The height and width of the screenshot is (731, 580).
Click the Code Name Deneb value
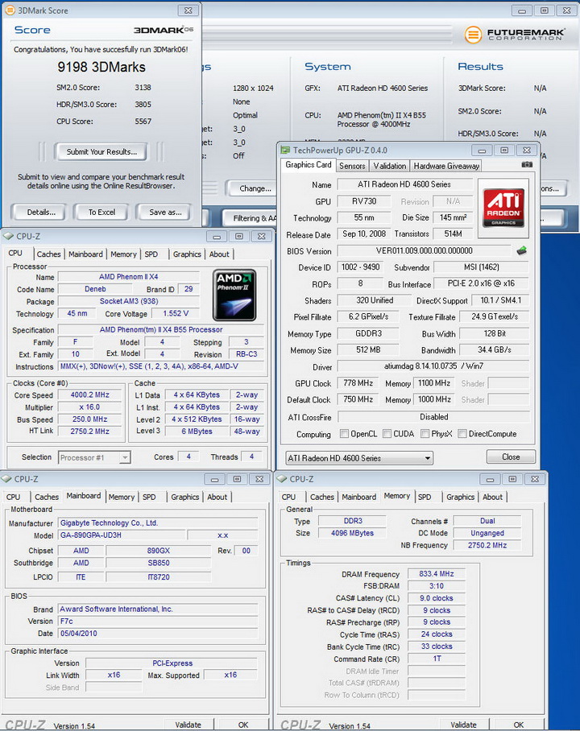tap(95, 289)
